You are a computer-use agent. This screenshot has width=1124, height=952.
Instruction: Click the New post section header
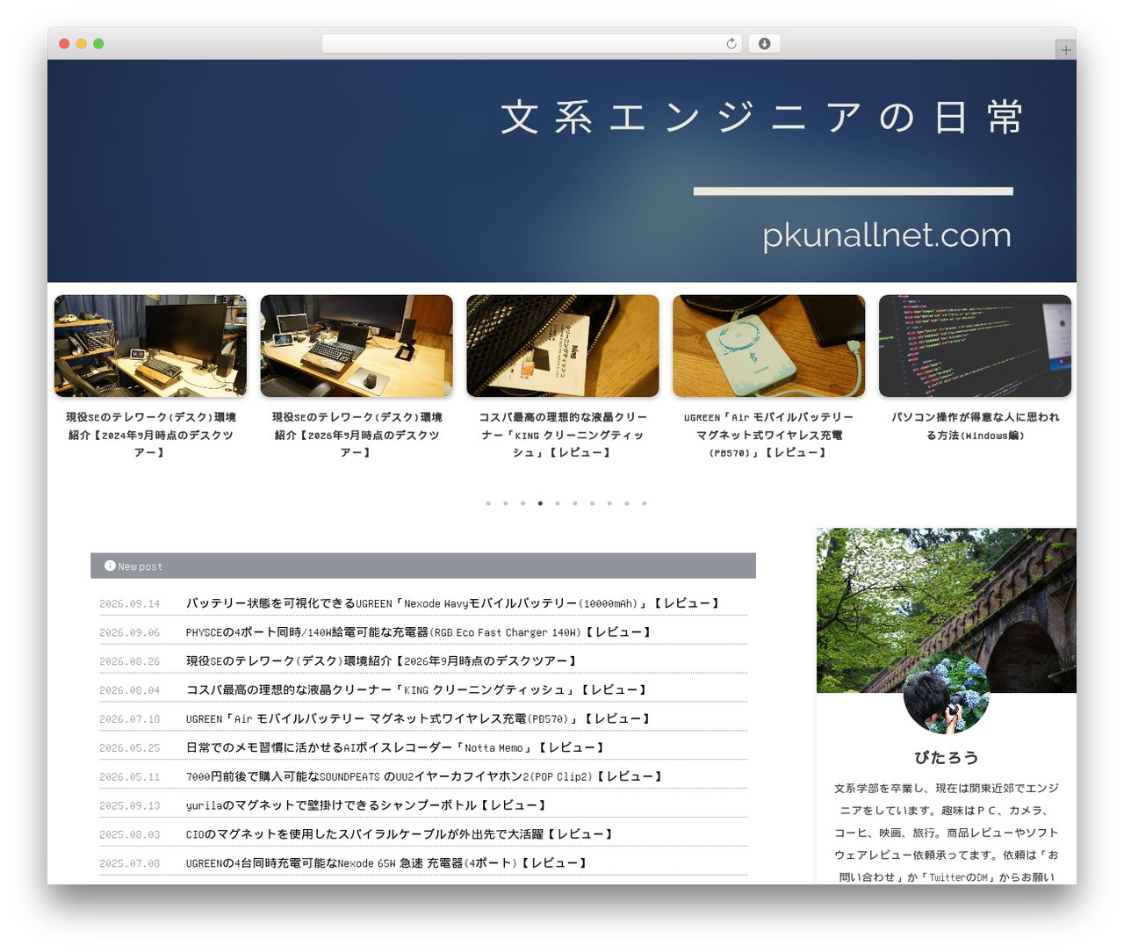tap(423, 566)
